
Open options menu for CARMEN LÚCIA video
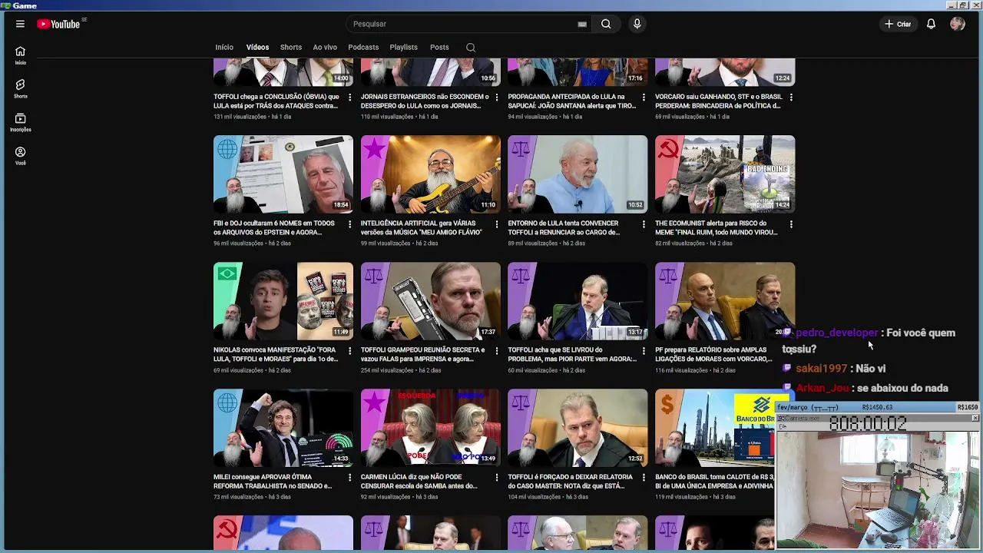[x=497, y=478]
